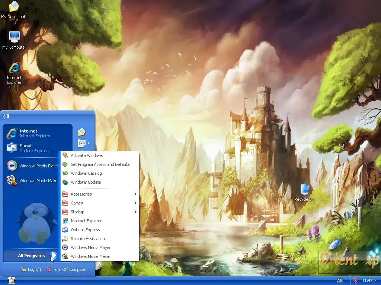Select the Recycle Bin desktop icon
Viewport: 381px width, 285px height.
tap(304, 193)
